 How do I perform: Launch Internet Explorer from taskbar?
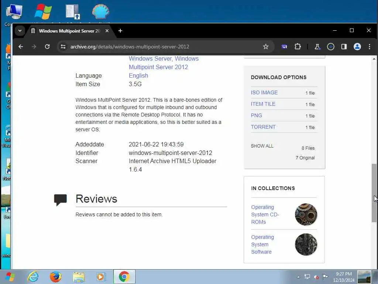[x=33, y=277]
